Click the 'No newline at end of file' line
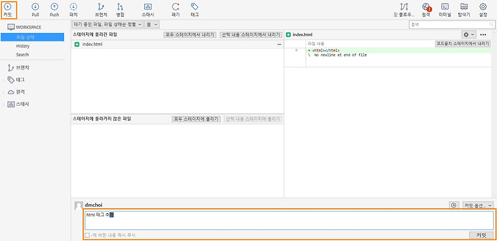The height and width of the screenshot is (241, 497). 337,55
